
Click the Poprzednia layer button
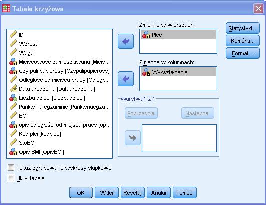(x=141, y=113)
